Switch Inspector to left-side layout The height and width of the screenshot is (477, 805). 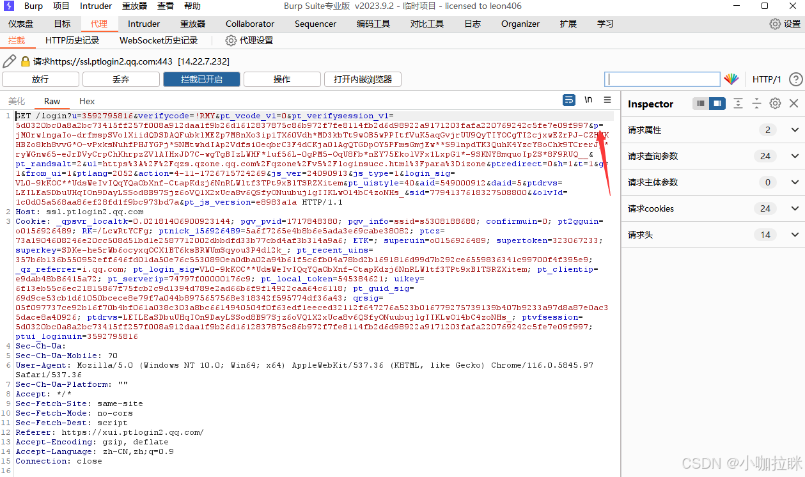701,104
